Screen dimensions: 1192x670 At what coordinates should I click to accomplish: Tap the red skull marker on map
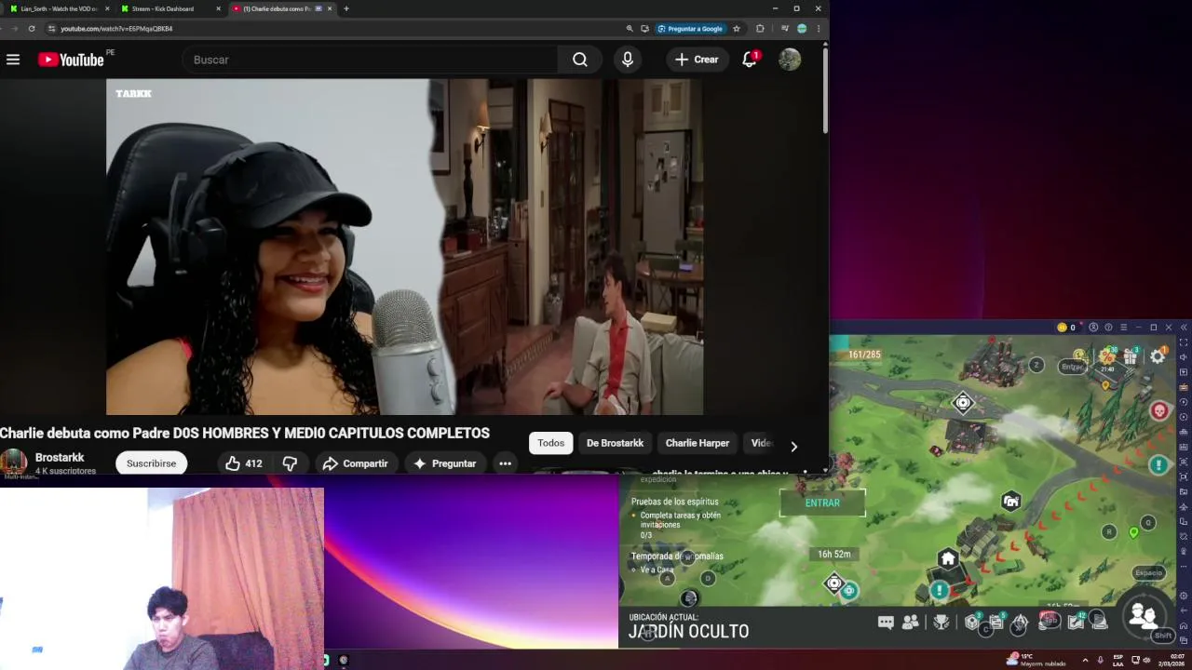pyautogui.click(x=1159, y=410)
